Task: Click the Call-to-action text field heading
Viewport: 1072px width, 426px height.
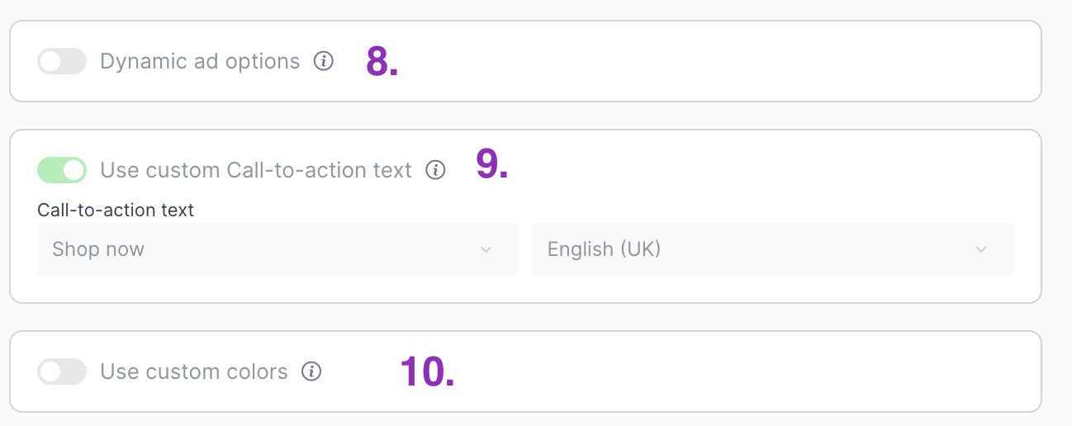Action: [116, 210]
